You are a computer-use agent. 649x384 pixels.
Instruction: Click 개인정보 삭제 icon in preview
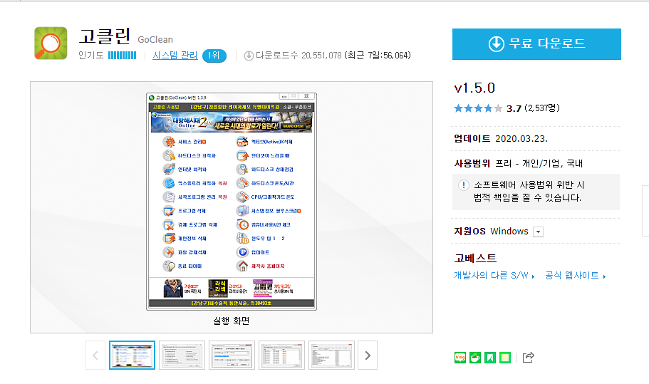tap(169, 239)
